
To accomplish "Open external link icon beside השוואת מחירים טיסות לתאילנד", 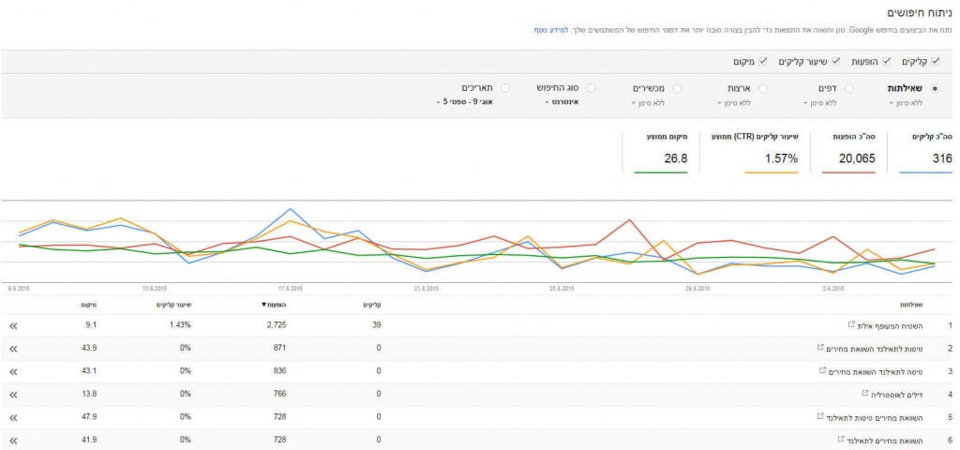I will coord(820,415).
